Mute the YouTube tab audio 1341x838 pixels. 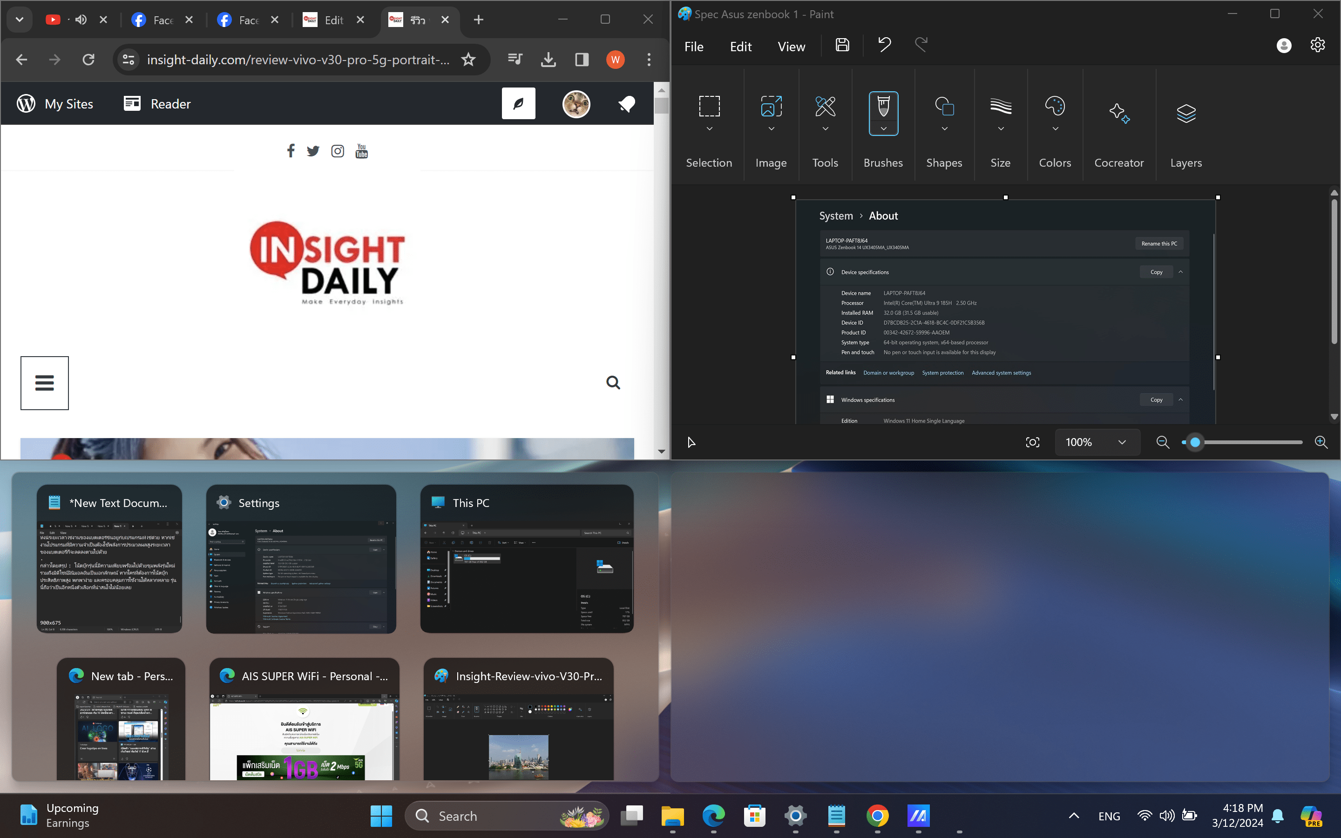click(81, 20)
